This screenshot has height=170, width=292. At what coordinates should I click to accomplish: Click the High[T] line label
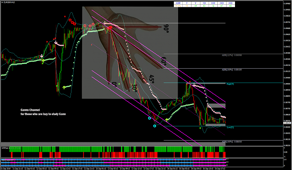click(230, 84)
